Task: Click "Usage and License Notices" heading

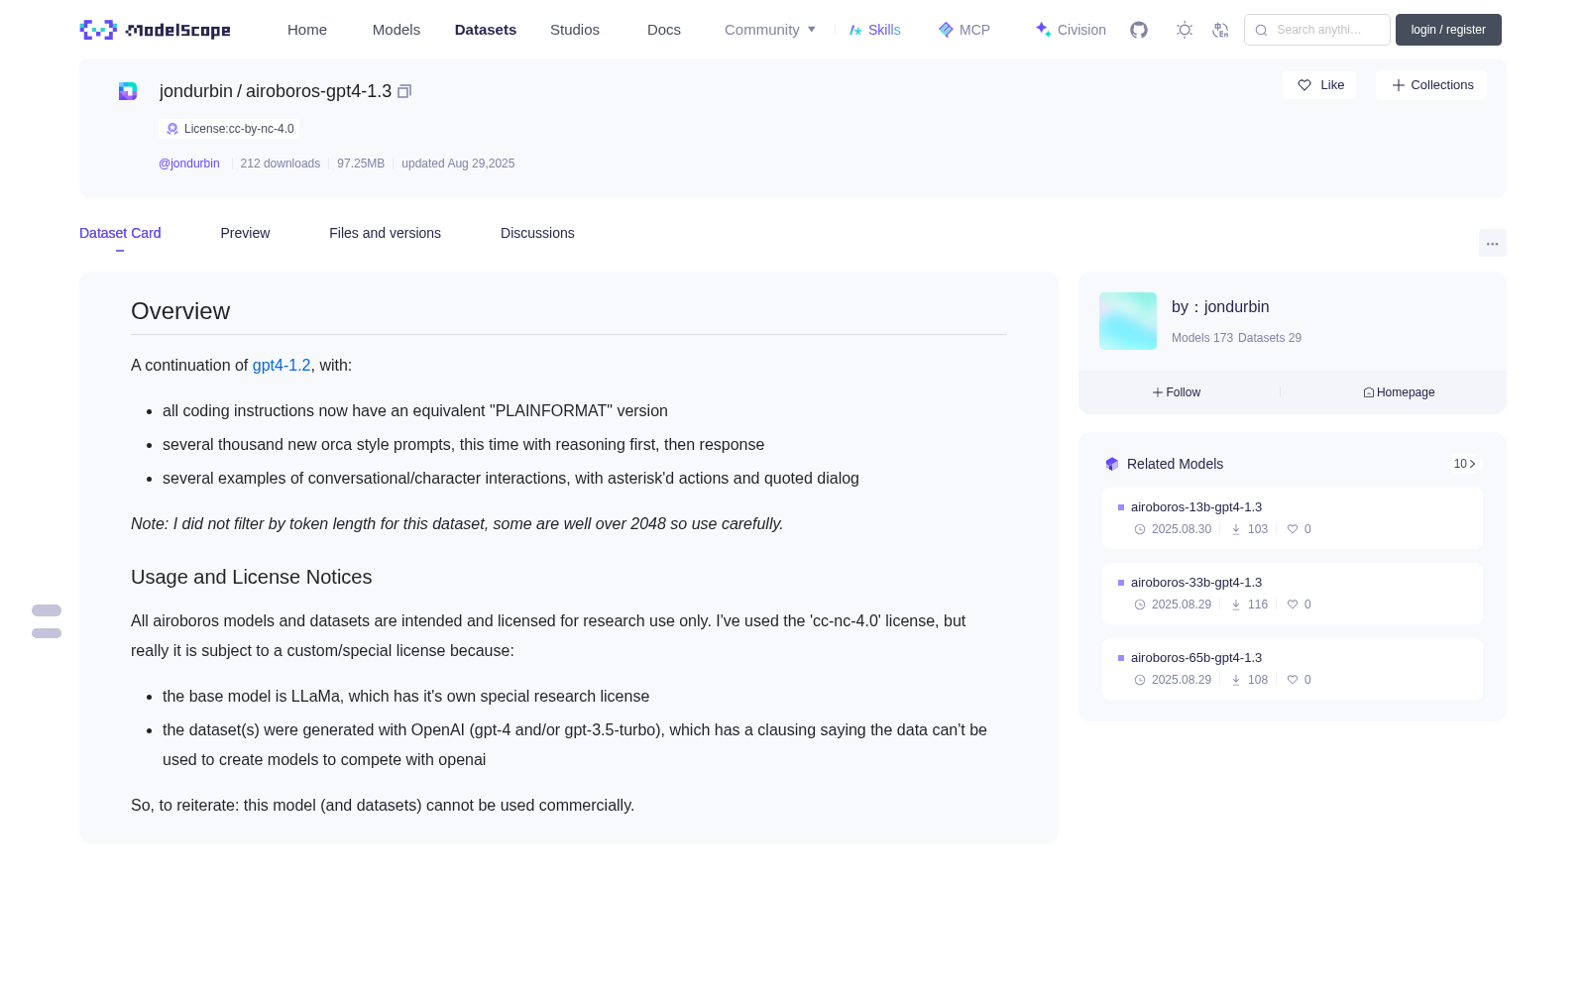Action: 252,577
